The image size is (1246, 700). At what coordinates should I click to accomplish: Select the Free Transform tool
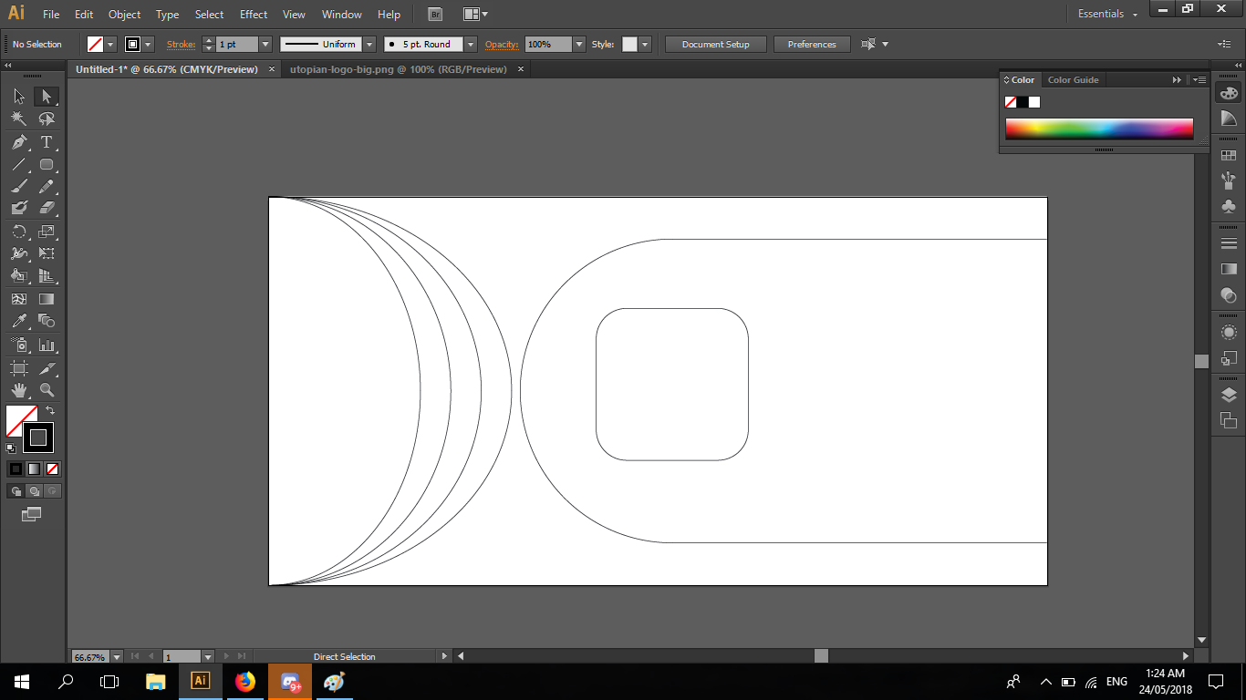click(47, 253)
